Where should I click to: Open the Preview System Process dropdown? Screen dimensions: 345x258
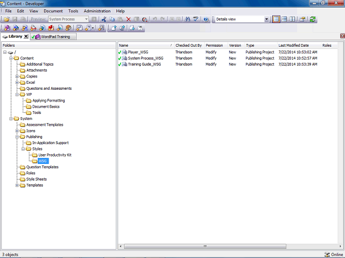pos(86,19)
